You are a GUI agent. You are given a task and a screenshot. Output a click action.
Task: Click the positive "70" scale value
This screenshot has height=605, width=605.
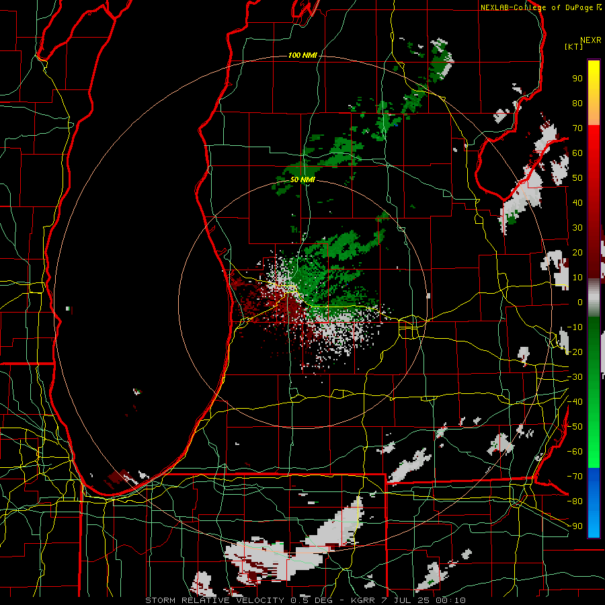(x=577, y=128)
